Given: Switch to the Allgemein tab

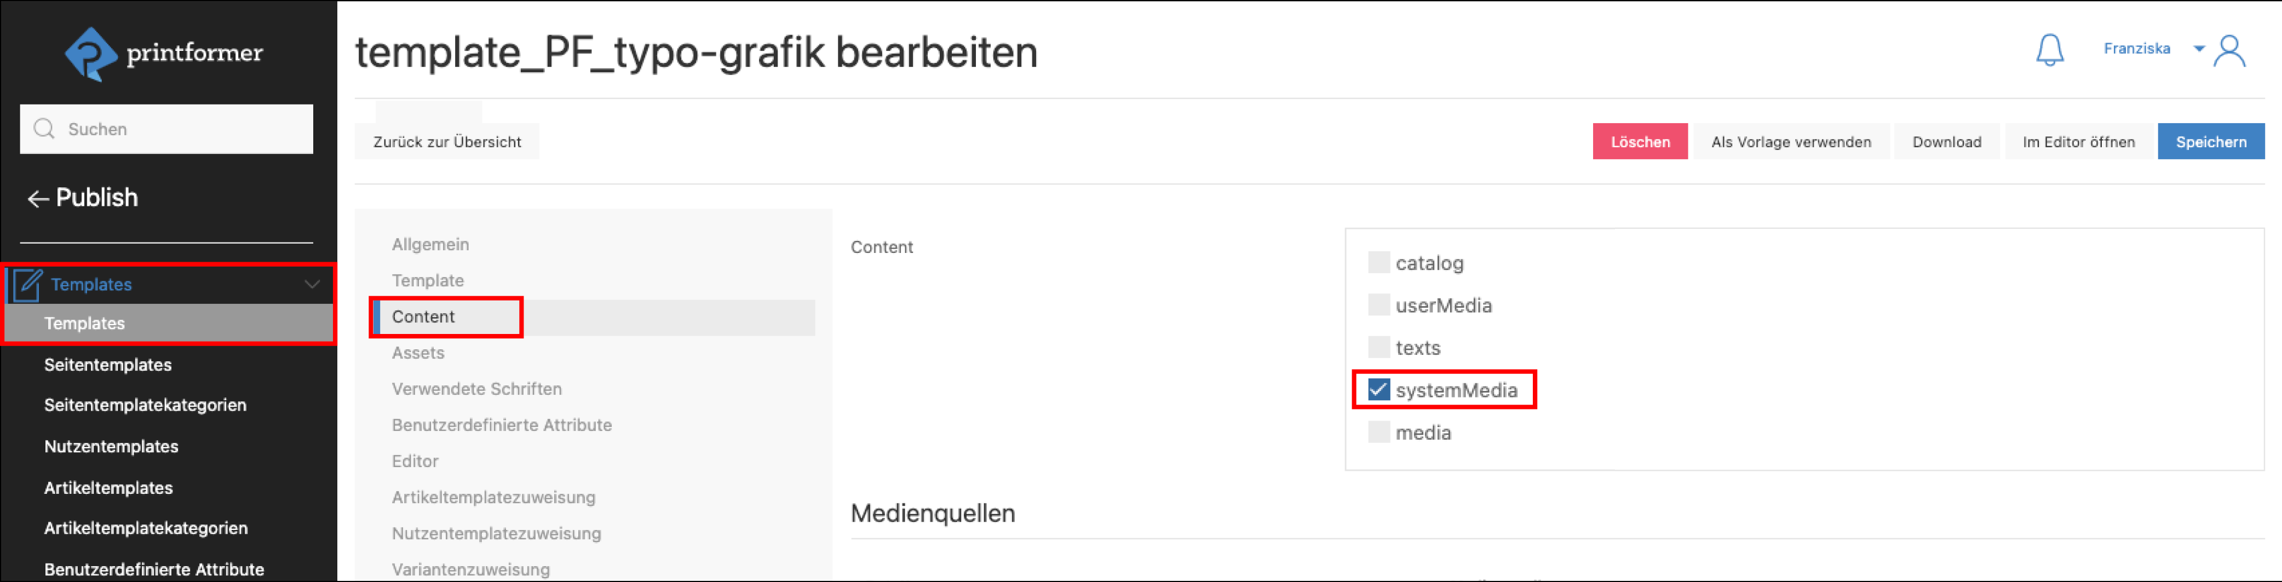Looking at the screenshot, I should (x=430, y=245).
